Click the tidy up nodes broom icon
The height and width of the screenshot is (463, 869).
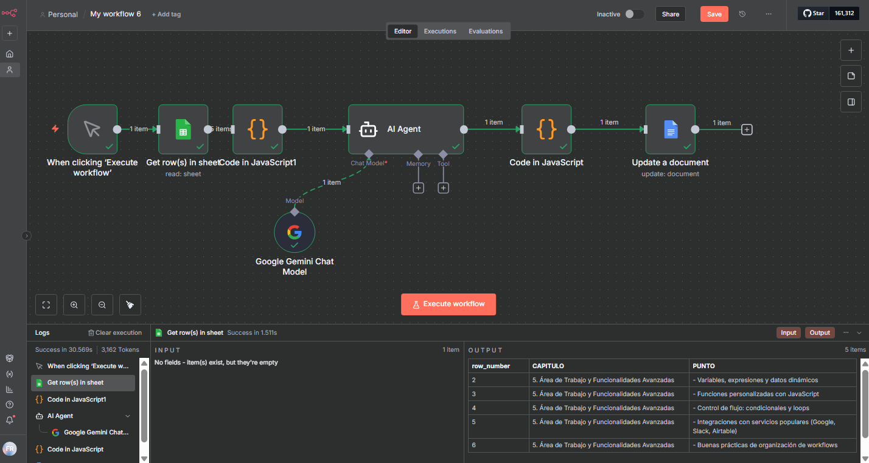(130, 305)
